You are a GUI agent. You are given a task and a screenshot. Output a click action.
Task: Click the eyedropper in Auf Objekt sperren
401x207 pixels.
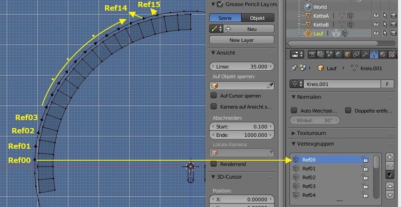coord(270,86)
